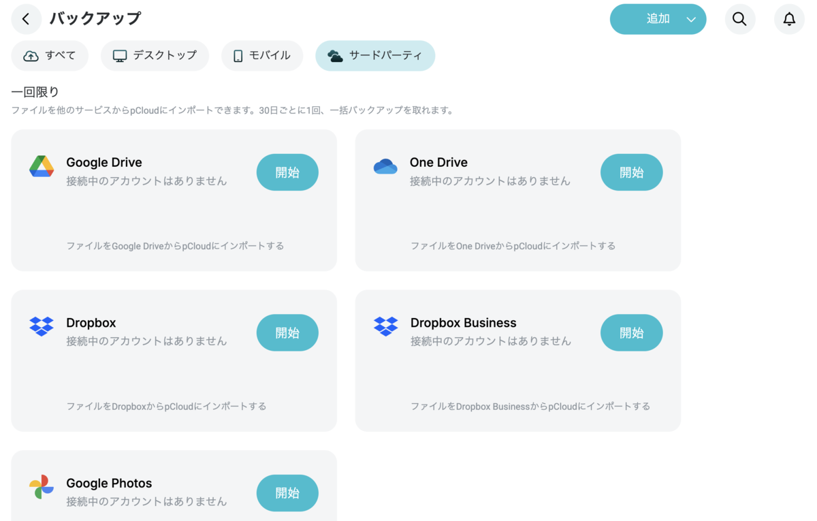The image size is (817, 521).
Task: Switch to the デスクトップ tab
Action: [x=155, y=56]
